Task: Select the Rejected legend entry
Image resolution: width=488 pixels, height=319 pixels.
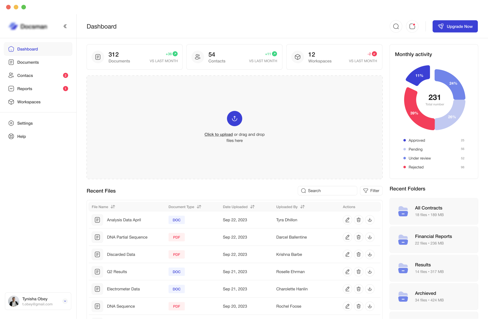Action: click(434, 167)
